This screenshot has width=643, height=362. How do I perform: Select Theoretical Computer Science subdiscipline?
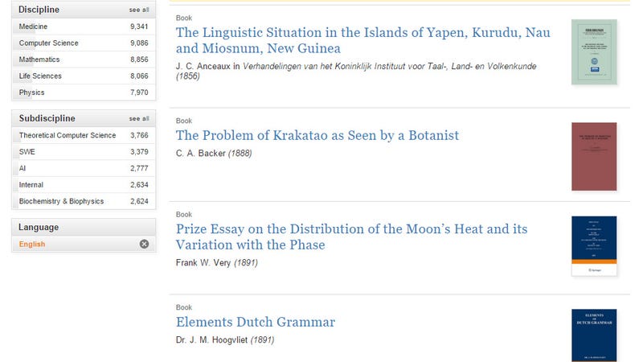pos(84,135)
